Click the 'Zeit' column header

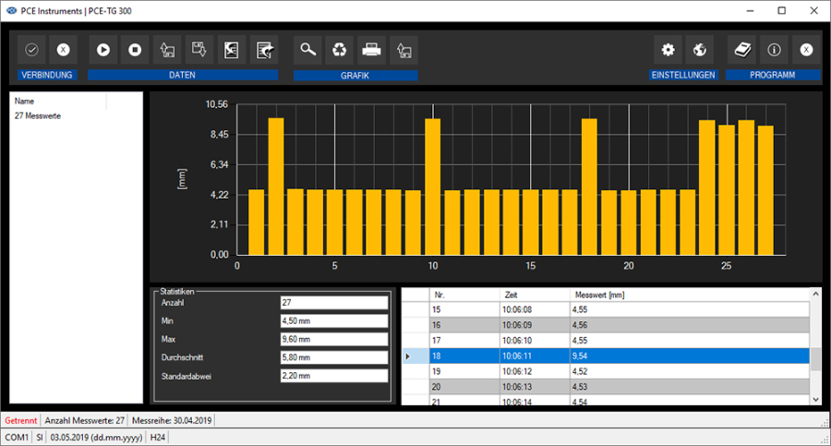512,295
